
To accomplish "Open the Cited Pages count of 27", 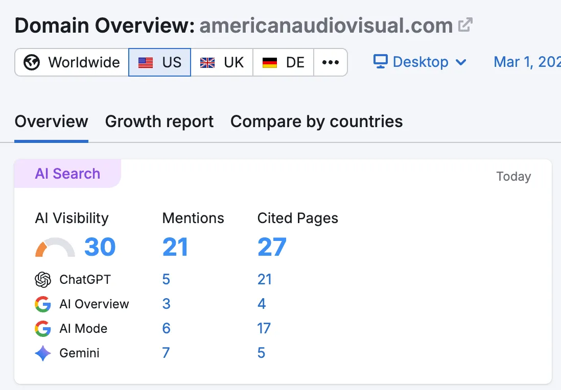I will (271, 247).
